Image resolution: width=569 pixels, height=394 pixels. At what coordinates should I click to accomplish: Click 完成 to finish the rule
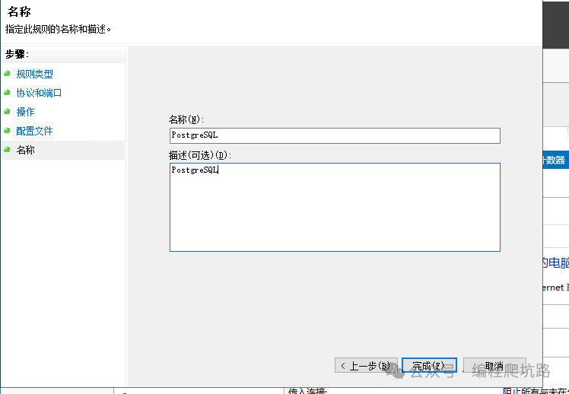(x=429, y=366)
